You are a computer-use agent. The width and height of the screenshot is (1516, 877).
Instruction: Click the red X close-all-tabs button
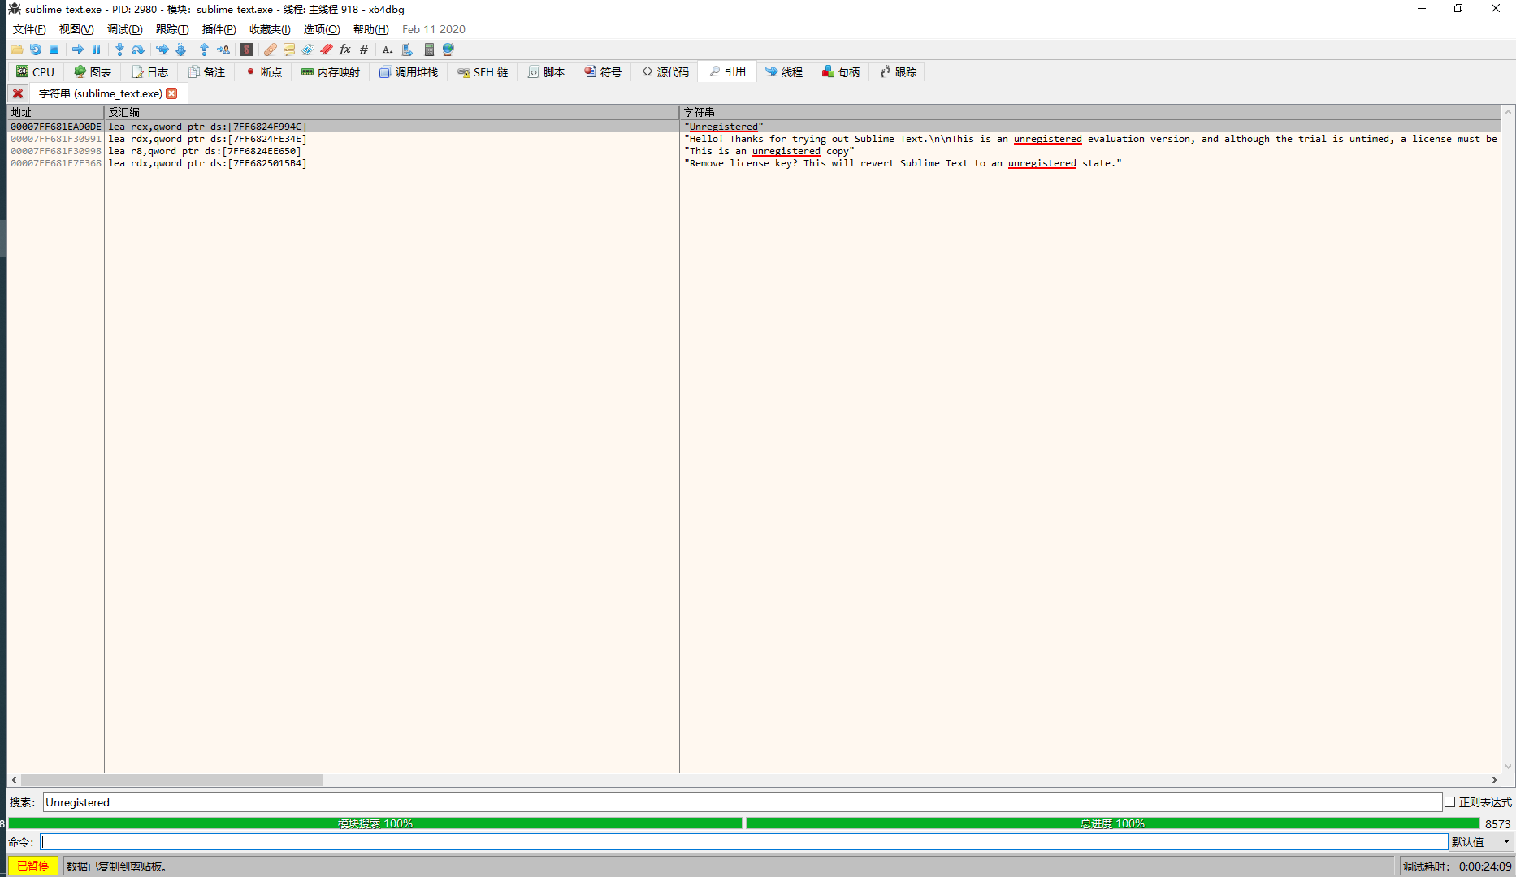pos(18,93)
